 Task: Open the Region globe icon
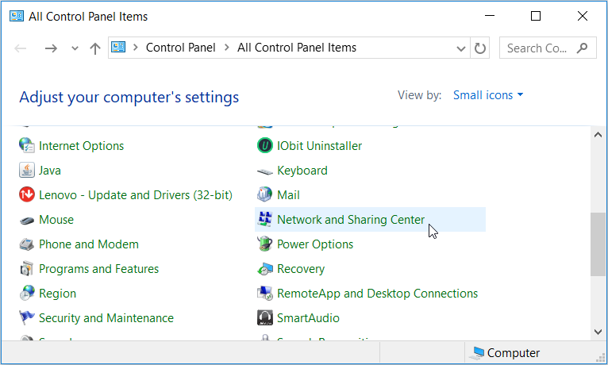click(x=27, y=294)
